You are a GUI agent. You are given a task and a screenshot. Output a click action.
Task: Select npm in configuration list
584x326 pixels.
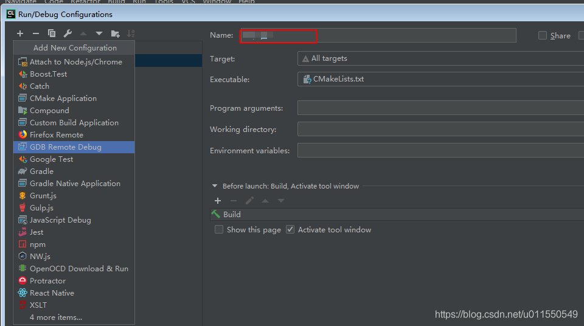pyautogui.click(x=74, y=244)
